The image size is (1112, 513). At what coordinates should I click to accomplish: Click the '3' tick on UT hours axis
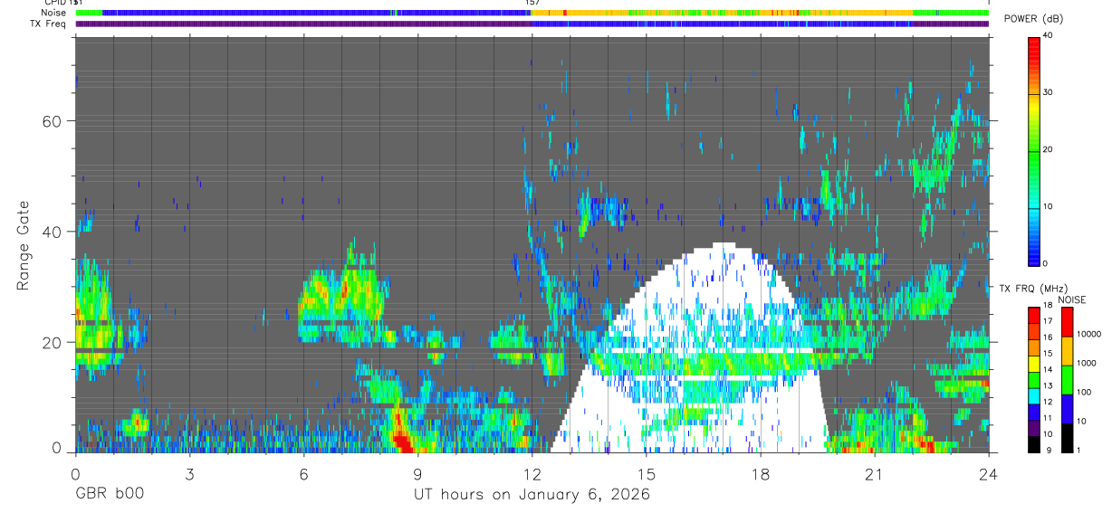coord(189,473)
